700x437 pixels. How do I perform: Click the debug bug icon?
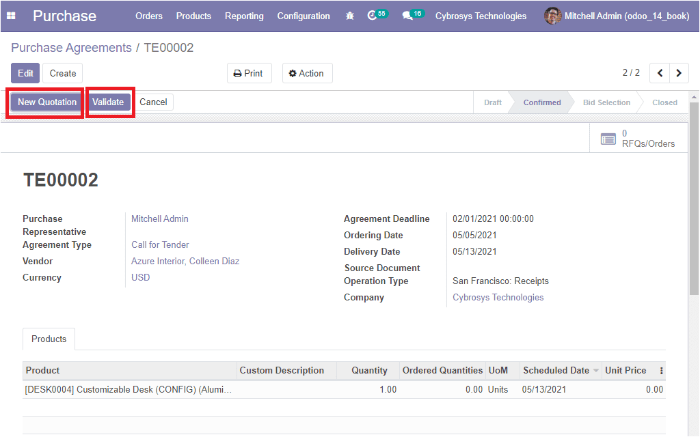click(350, 16)
